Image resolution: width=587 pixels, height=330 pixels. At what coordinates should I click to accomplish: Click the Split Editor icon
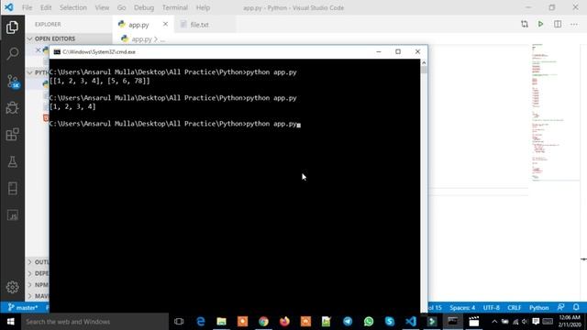(x=558, y=24)
